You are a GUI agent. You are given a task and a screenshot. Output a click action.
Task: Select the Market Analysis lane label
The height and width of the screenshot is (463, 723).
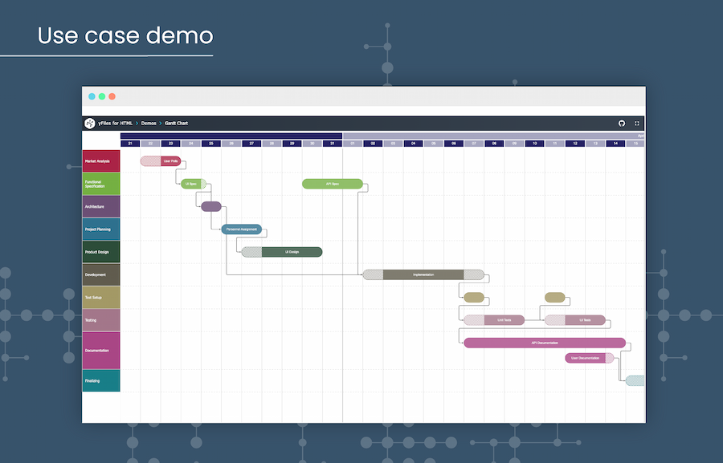click(x=100, y=160)
